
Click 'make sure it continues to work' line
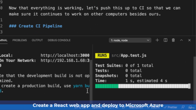pyautogui.click(x=85, y=14)
